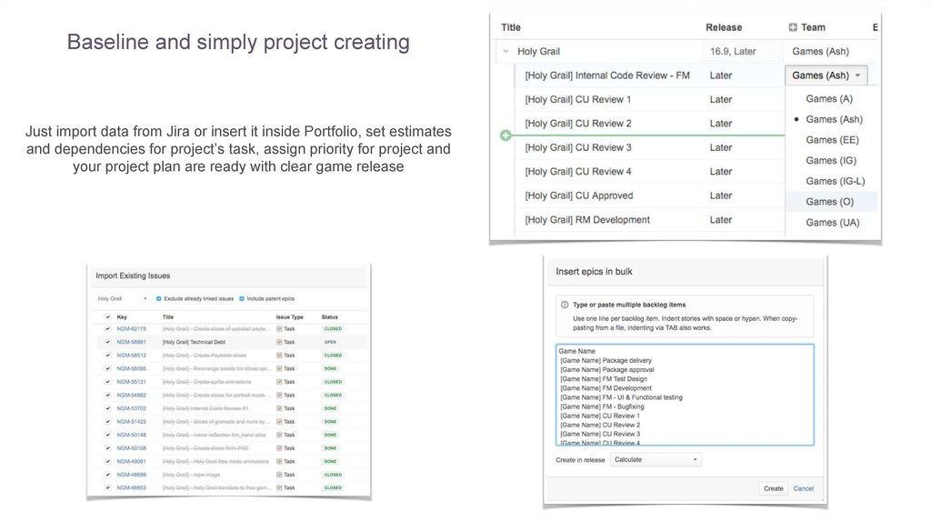Click the info icon in bulk insert hint
931x522 pixels.
point(565,305)
